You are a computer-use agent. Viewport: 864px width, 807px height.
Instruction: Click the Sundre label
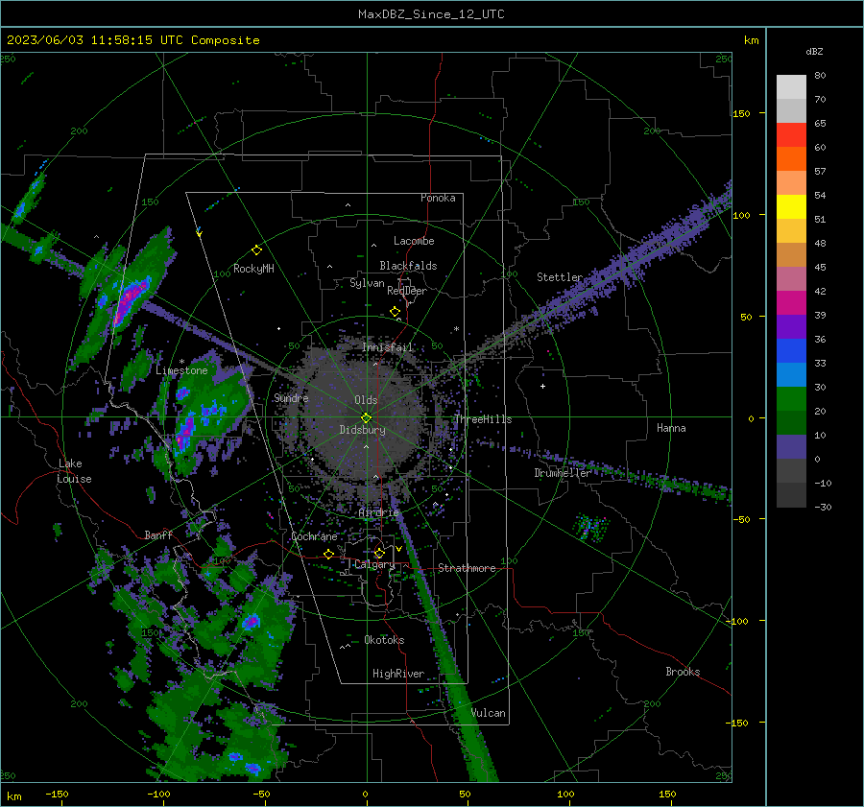tap(291, 397)
